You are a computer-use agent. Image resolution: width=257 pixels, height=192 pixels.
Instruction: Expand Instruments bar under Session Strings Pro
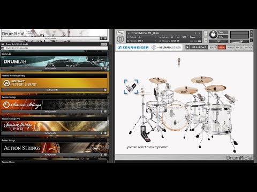click(50, 133)
